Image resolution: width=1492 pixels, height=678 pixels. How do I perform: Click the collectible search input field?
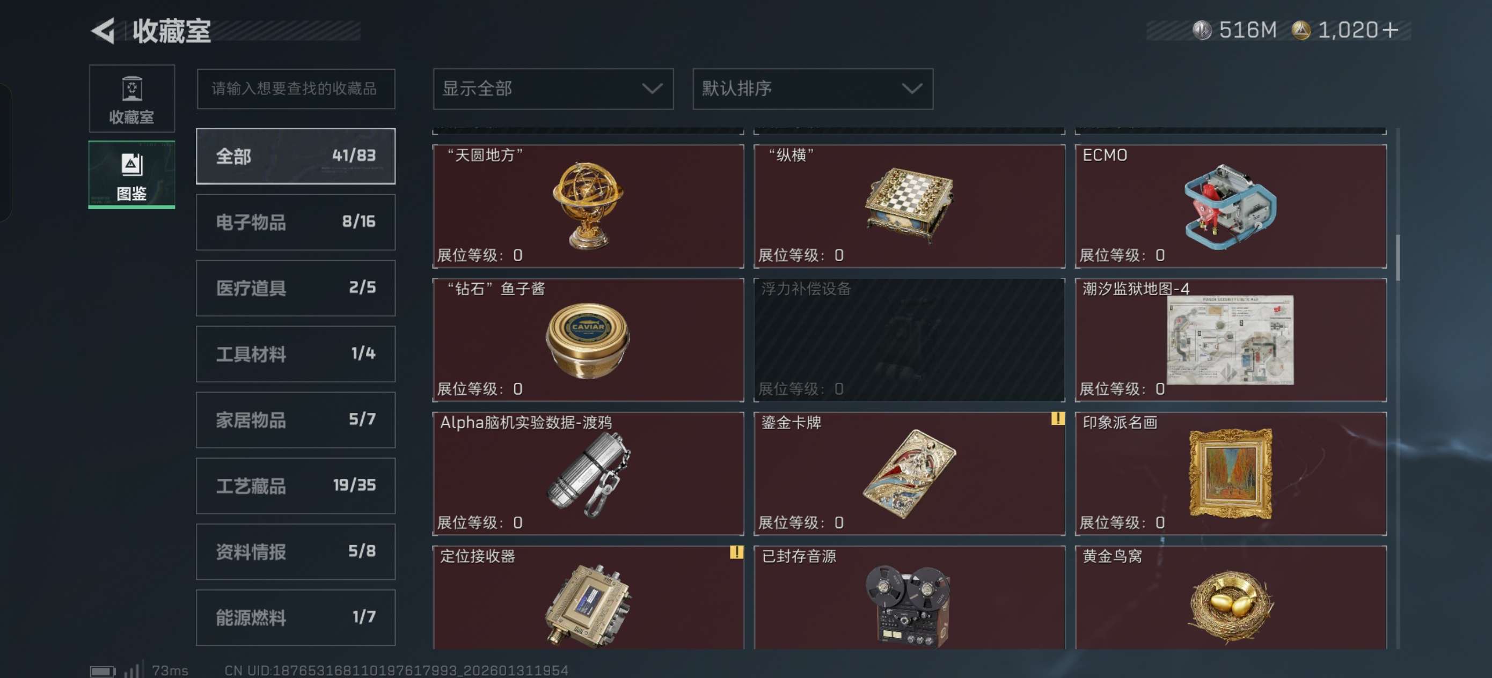(x=295, y=89)
